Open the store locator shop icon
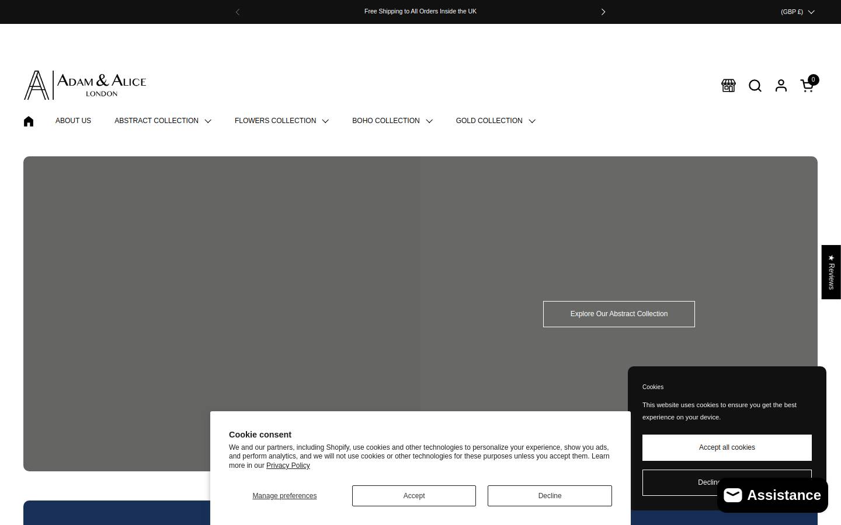Image resolution: width=841 pixels, height=525 pixels. 728,86
